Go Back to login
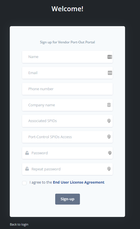Screen dimensions: 140x229 pyautogui.click(x=19, y=224)
